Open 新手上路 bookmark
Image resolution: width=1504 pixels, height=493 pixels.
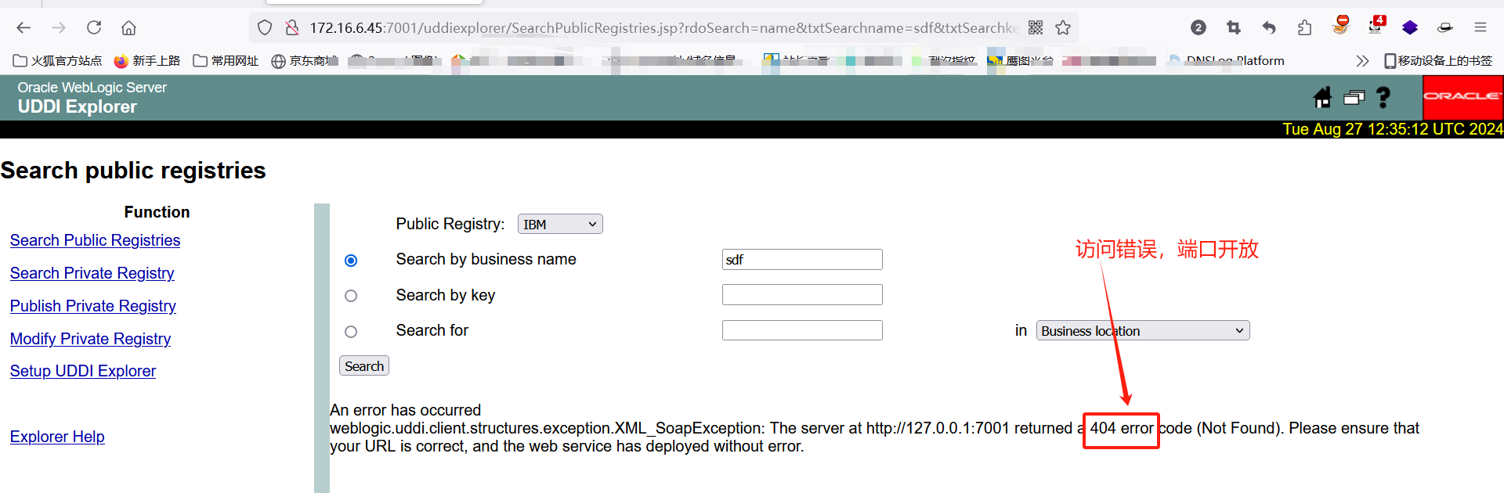click(147, 61)
